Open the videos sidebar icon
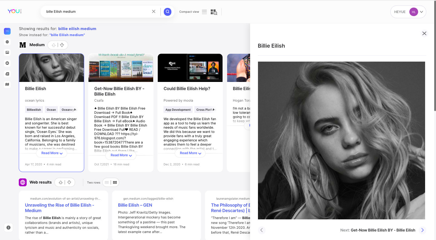 pos(7,63)
